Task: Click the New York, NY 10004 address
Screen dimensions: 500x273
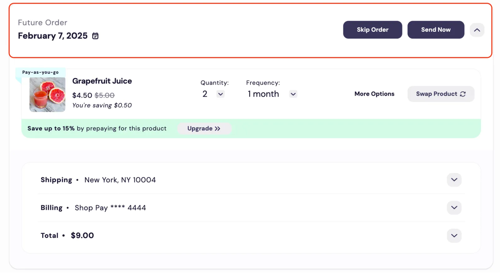Action: (x=120, y=180)
